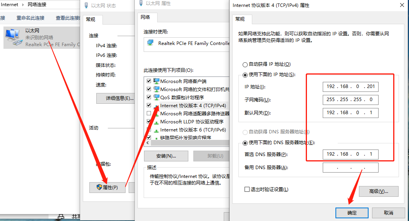Click the Microsoft LLDP 协议驱动程序 icon
This screenshot has width=409, height=221.
tap(156, 122)
